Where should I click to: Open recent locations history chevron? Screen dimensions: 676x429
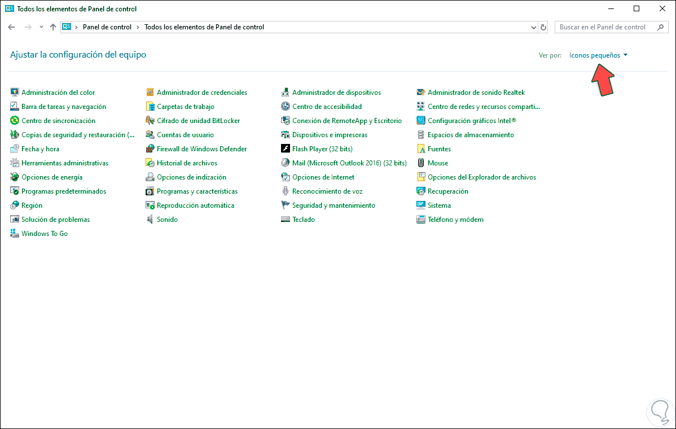(x=41, y=27)
